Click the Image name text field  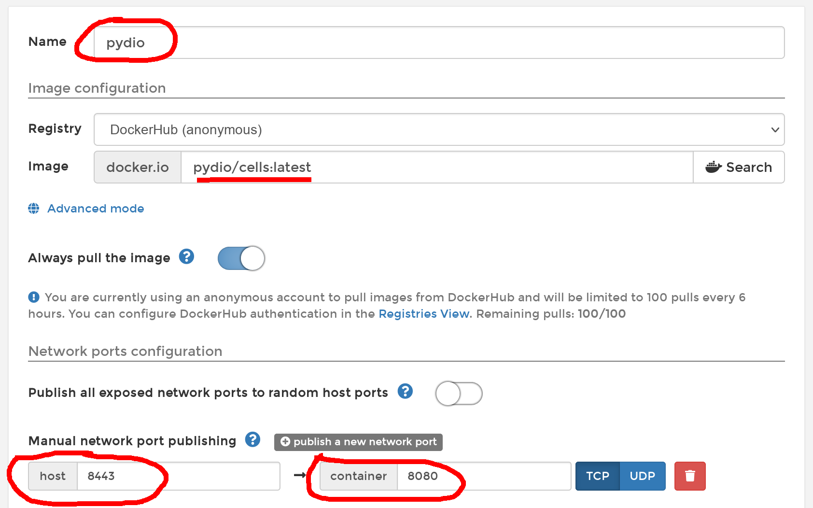pyautogui.click(x=436, y=167)
